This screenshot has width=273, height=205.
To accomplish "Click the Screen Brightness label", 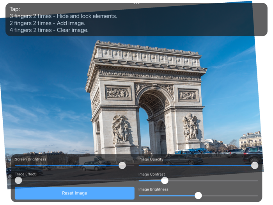I will (30, 159).
